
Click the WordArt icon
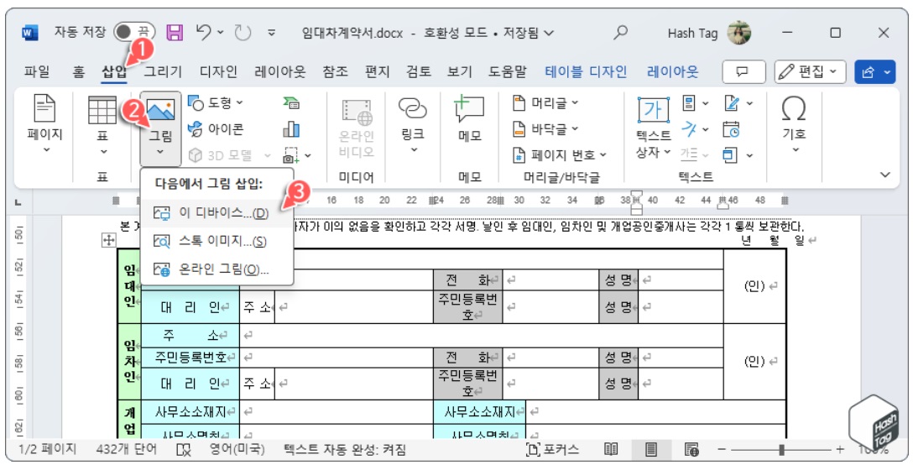click(x=690, y=129)
